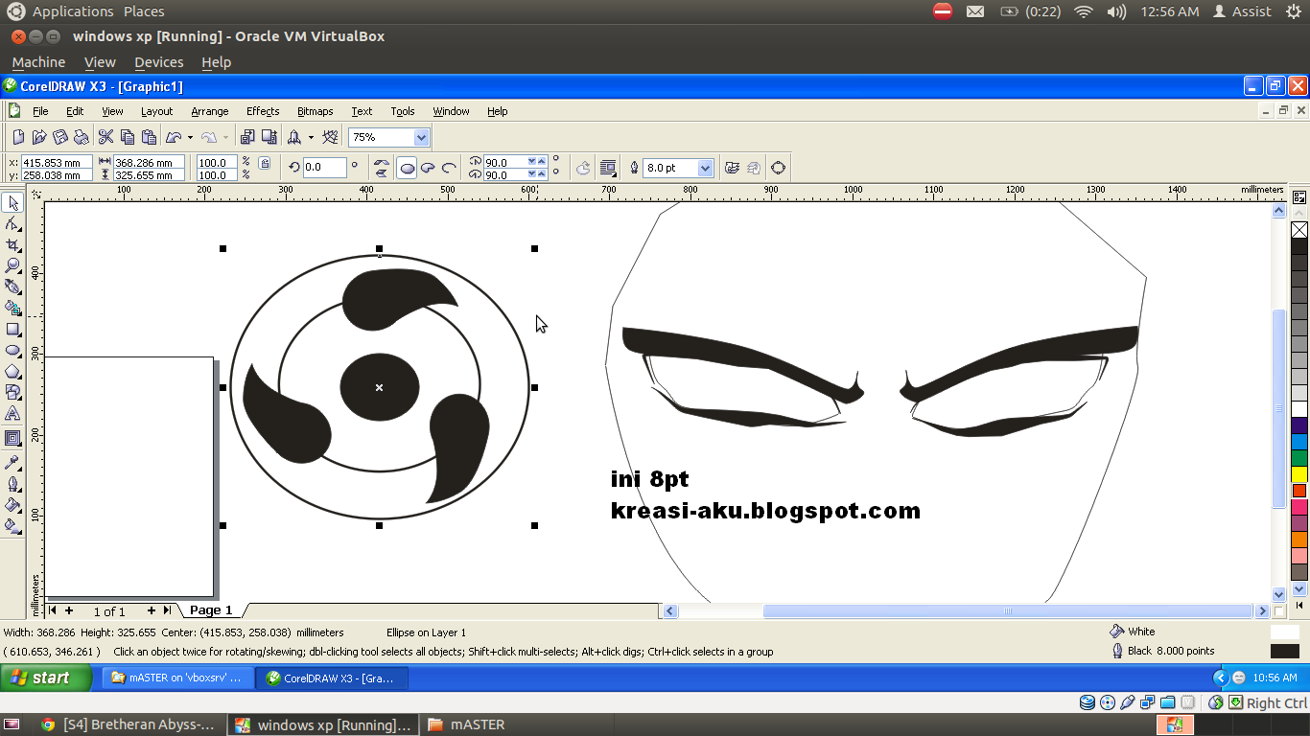Open the Ubuntu Applications menu
The height and width of the screenshot is (736, 1310).
click(x=73, y=11)
